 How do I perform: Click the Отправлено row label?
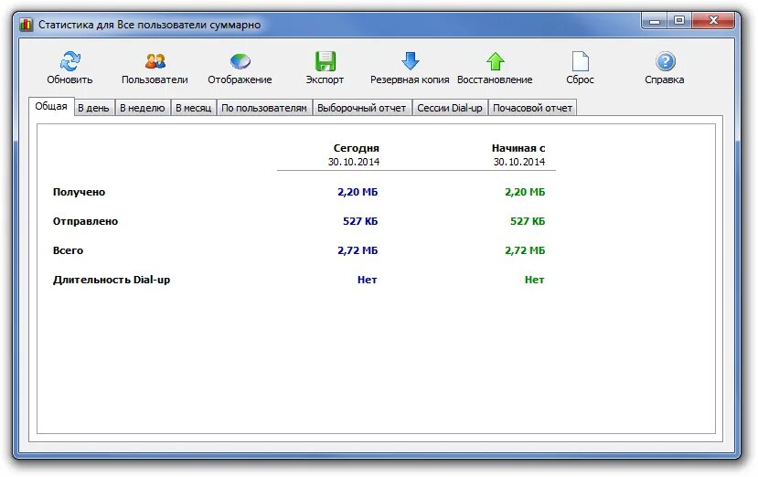coord(85,221)
